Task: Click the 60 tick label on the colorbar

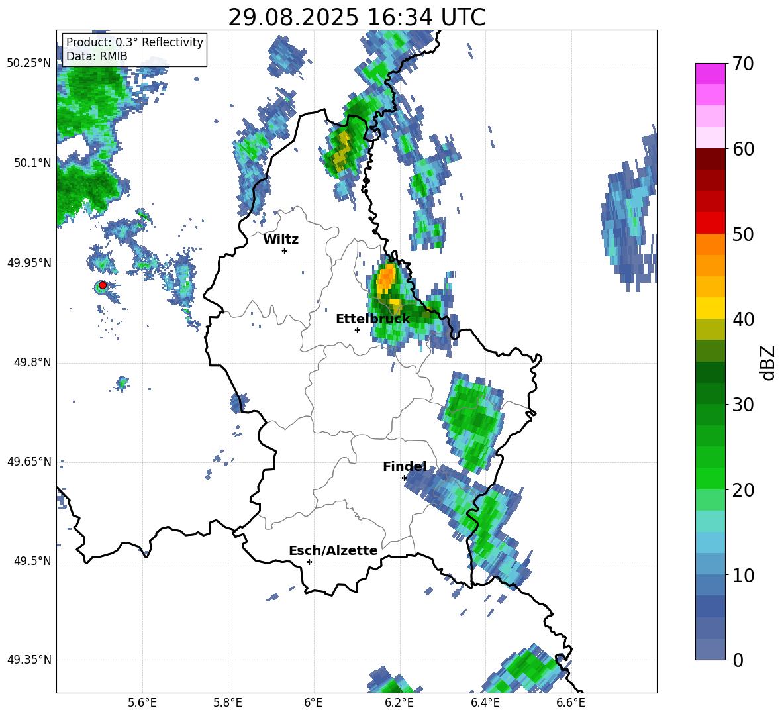Action: [743, 149]
